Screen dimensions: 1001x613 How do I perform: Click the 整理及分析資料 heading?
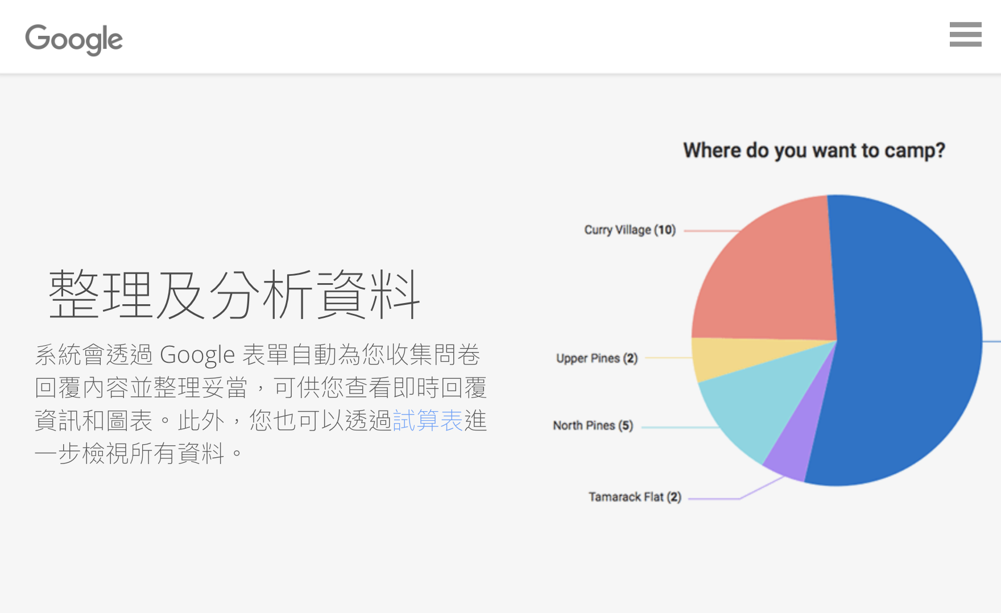point(234,295)
